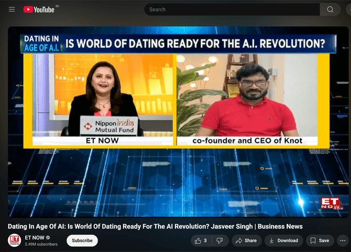Click the magnifier search button
The width and height of the screenshot is (351, 252).
[x=330, y=9]
